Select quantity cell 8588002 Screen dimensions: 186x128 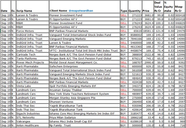(x=135, y=35)
